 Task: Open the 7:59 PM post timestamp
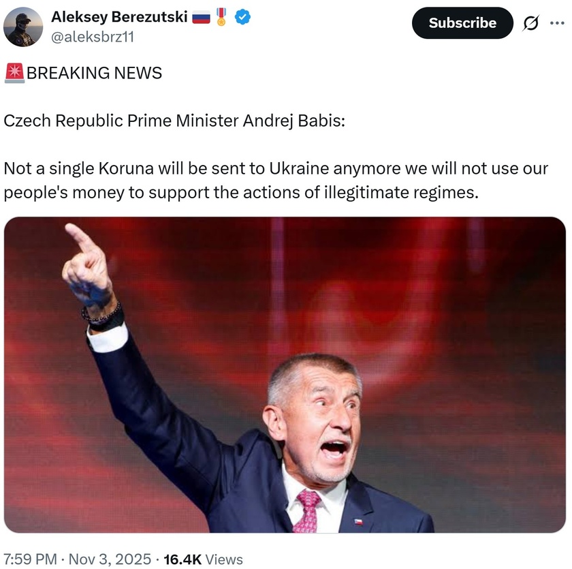coord(30,559)
